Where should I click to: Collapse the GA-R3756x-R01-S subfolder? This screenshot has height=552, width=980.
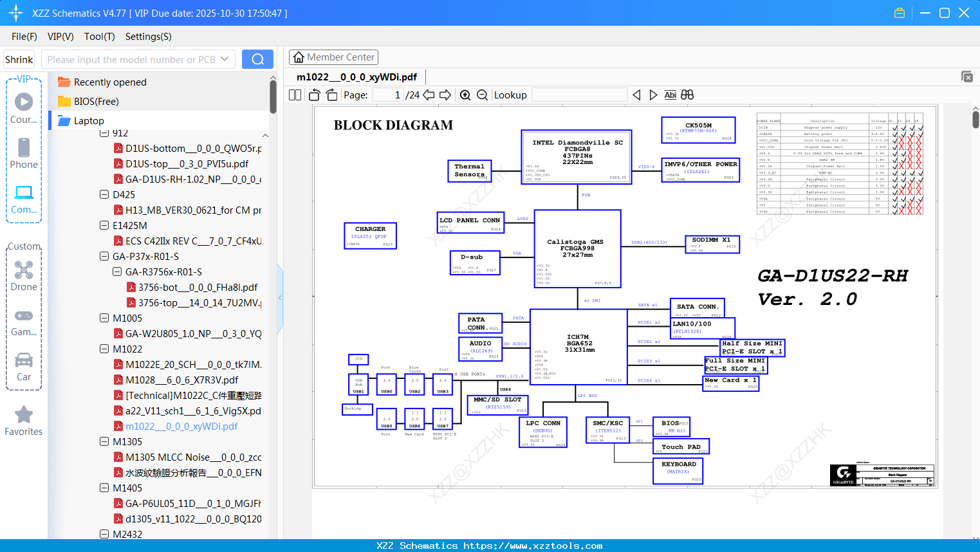117,271
